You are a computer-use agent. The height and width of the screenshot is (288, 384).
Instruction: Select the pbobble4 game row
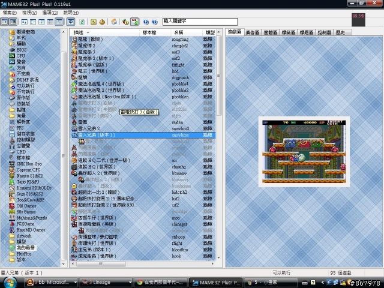coord(143,84)
